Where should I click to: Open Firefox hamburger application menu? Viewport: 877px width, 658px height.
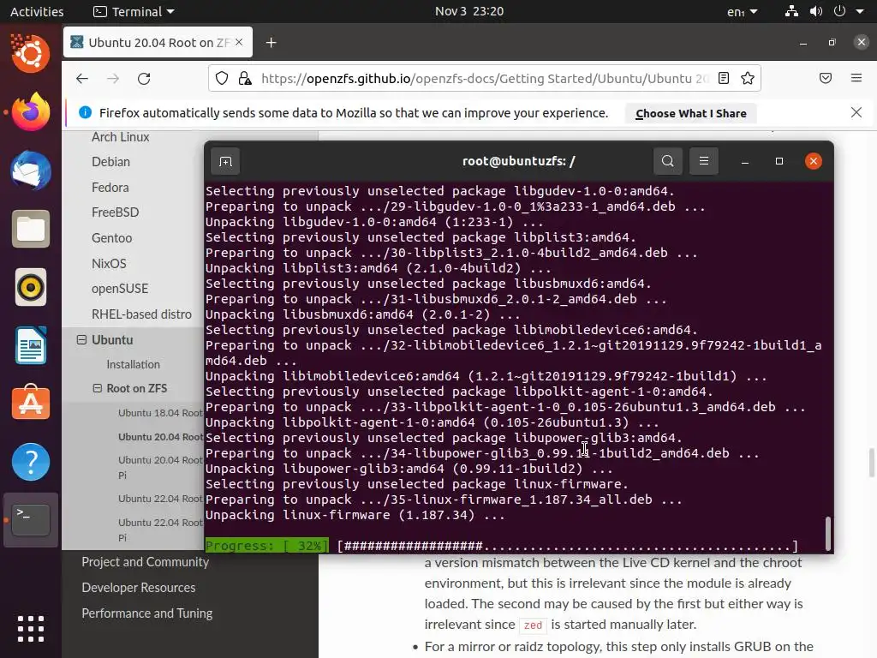point(856,78)
